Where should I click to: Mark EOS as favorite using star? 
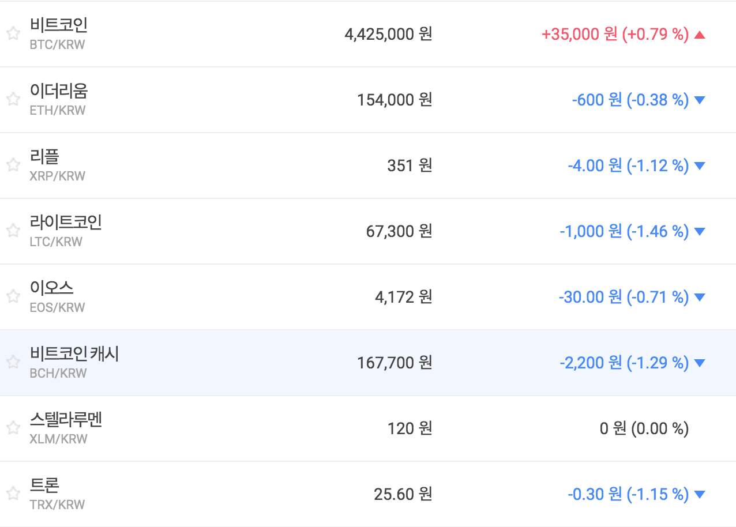click(13, 296)
